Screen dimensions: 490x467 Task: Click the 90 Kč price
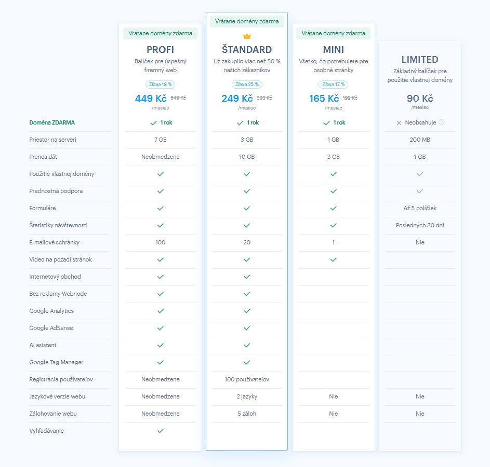[420, 99]
